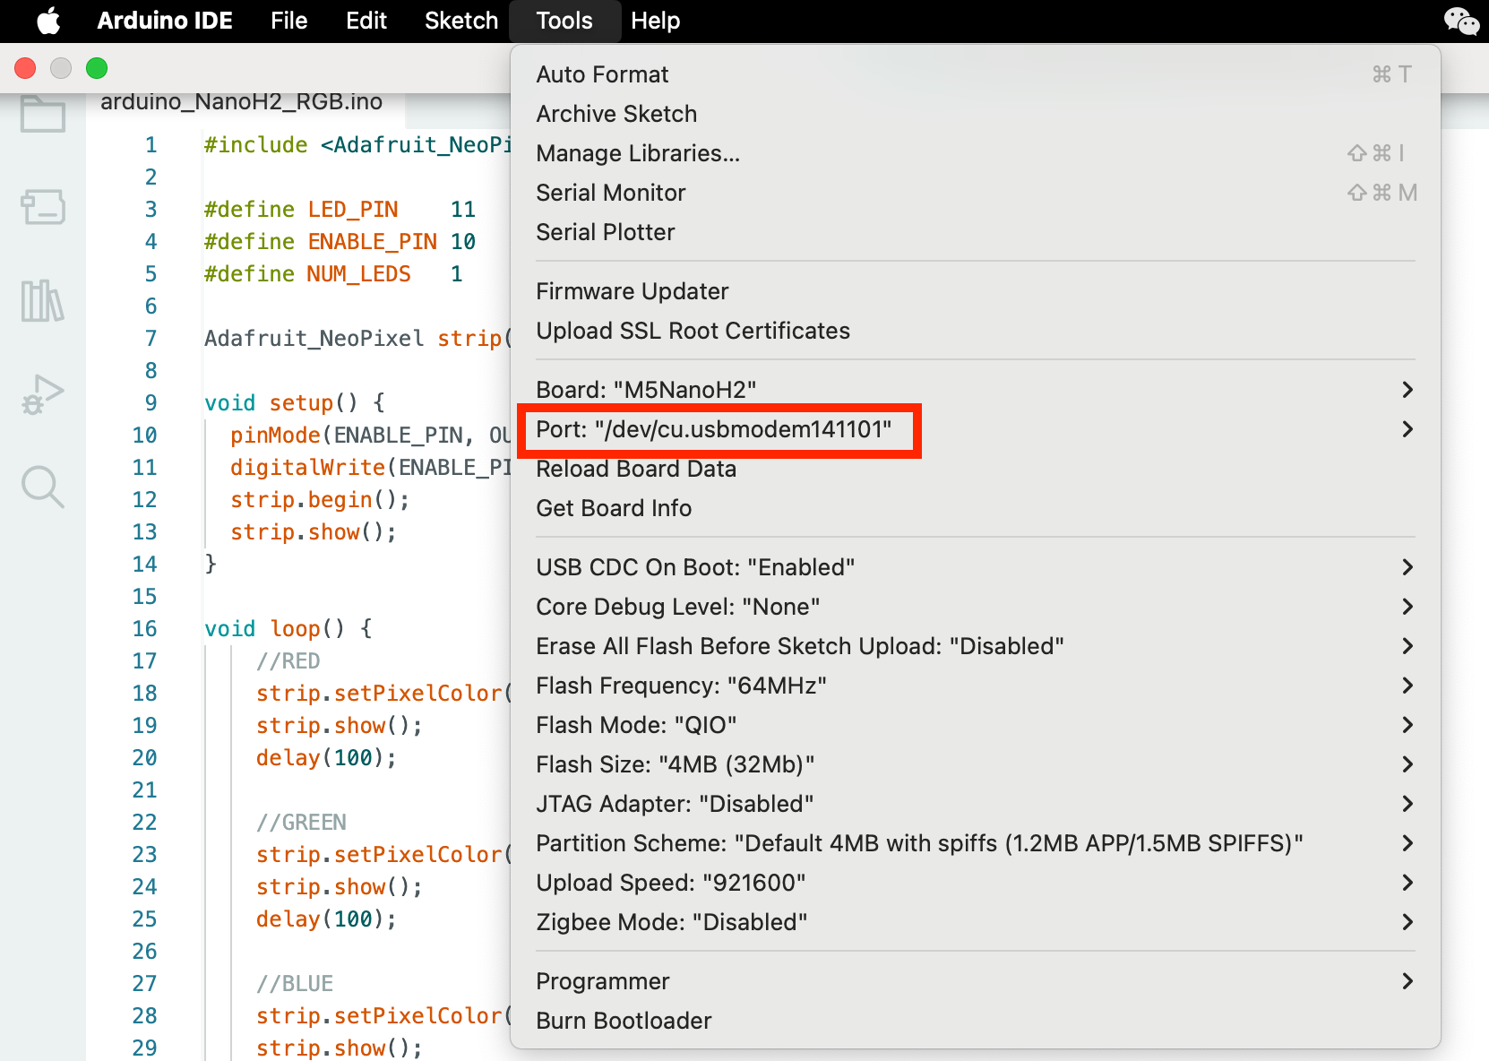This screenshot has height=1061, width=1489.
Task: Open the Sketch menu
Action: coord(460,21)
